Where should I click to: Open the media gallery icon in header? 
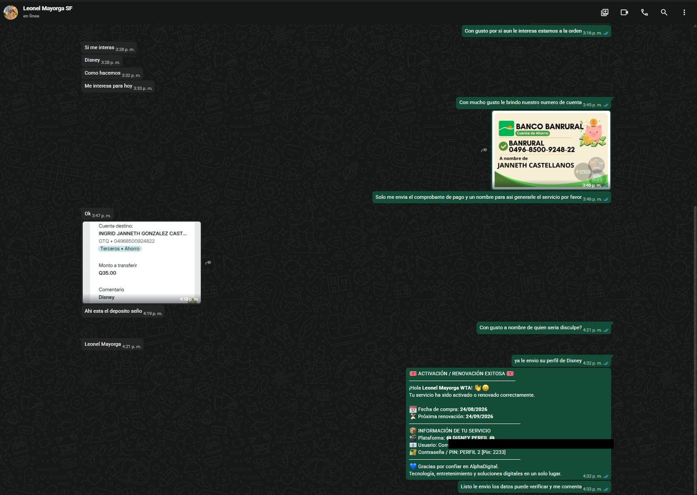point(604,13)
